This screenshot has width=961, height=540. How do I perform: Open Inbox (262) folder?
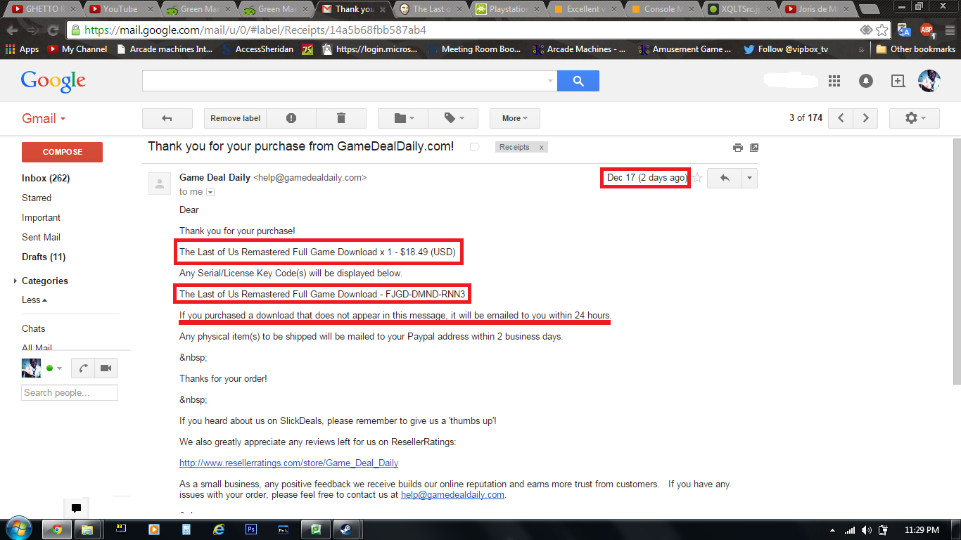(46, 178)
